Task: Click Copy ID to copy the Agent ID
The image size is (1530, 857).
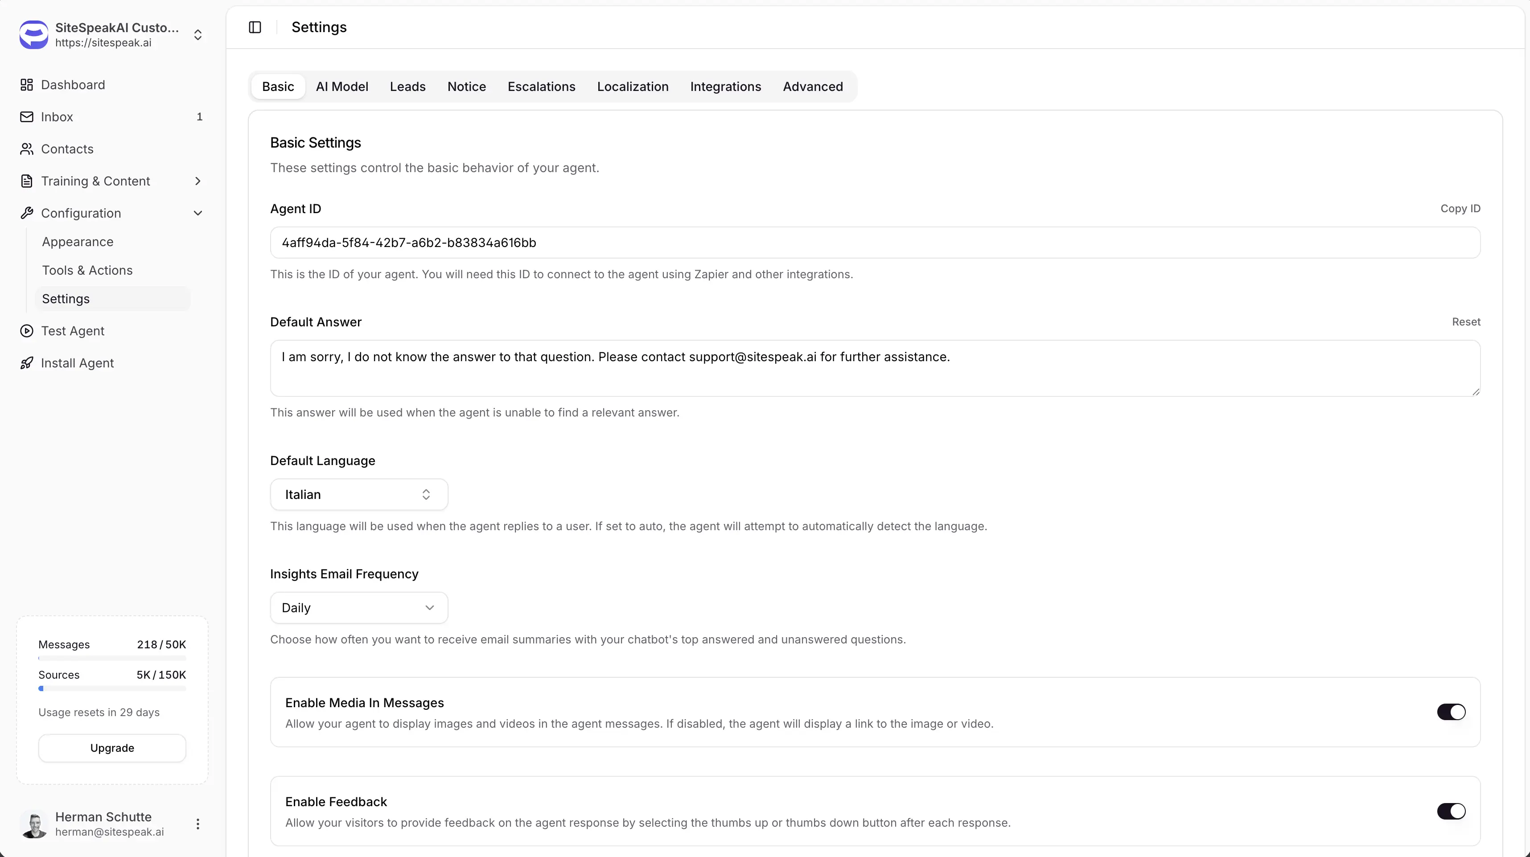Action: tap(1460, 209)
